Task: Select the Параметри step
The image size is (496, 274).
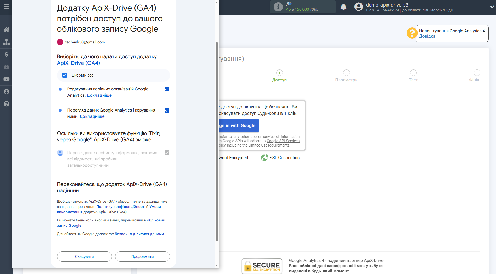Action: click(346, 76)
